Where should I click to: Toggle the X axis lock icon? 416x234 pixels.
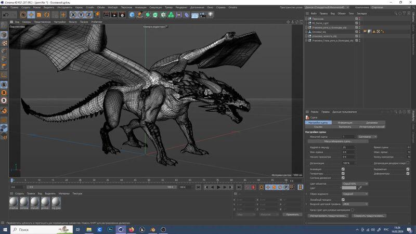(x=73, y=15)
